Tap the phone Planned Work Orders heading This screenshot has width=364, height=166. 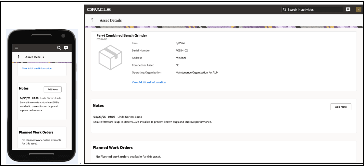(36, 132)
